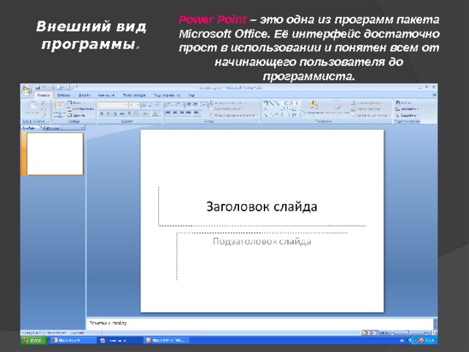Decrease list indent level icon
Viewport: 469px width, 352px height.
(x=188, y=104)
